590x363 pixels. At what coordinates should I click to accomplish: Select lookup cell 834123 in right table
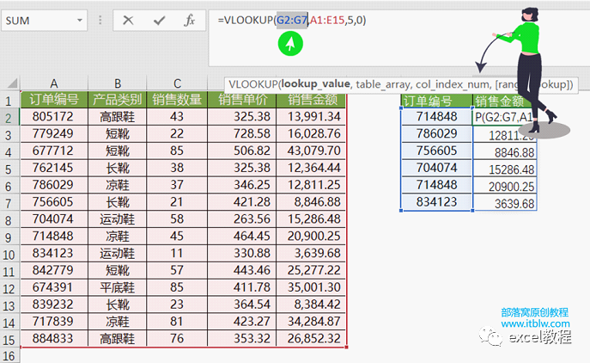[436, 202]
